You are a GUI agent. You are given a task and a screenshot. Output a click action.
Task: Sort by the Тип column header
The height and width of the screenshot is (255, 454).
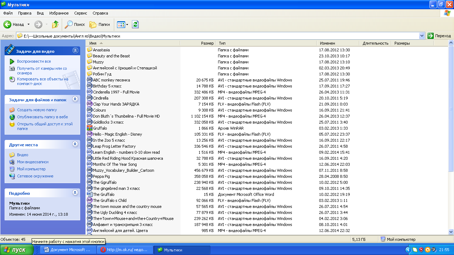click(x=266, y=43)
